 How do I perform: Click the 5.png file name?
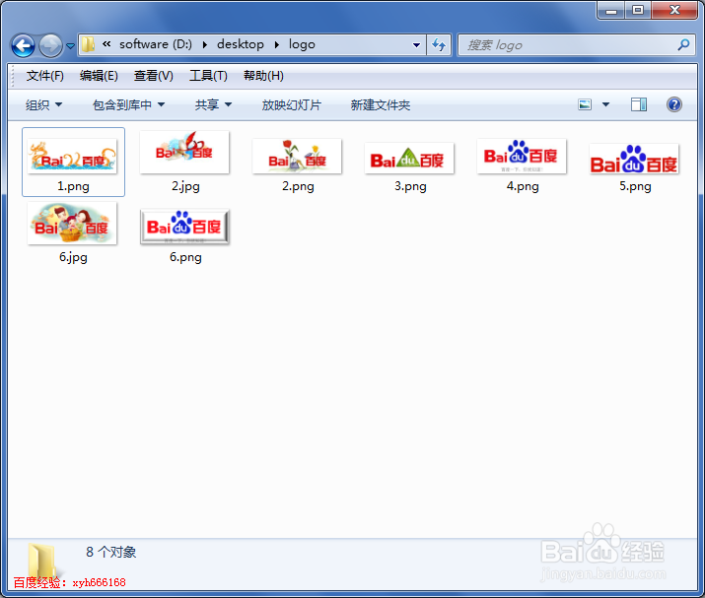635,186
